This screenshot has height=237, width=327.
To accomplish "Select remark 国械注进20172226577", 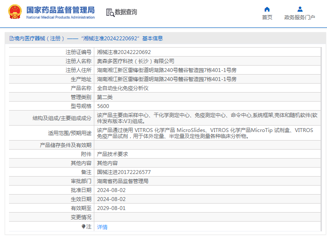I will [x=124, y=172].
